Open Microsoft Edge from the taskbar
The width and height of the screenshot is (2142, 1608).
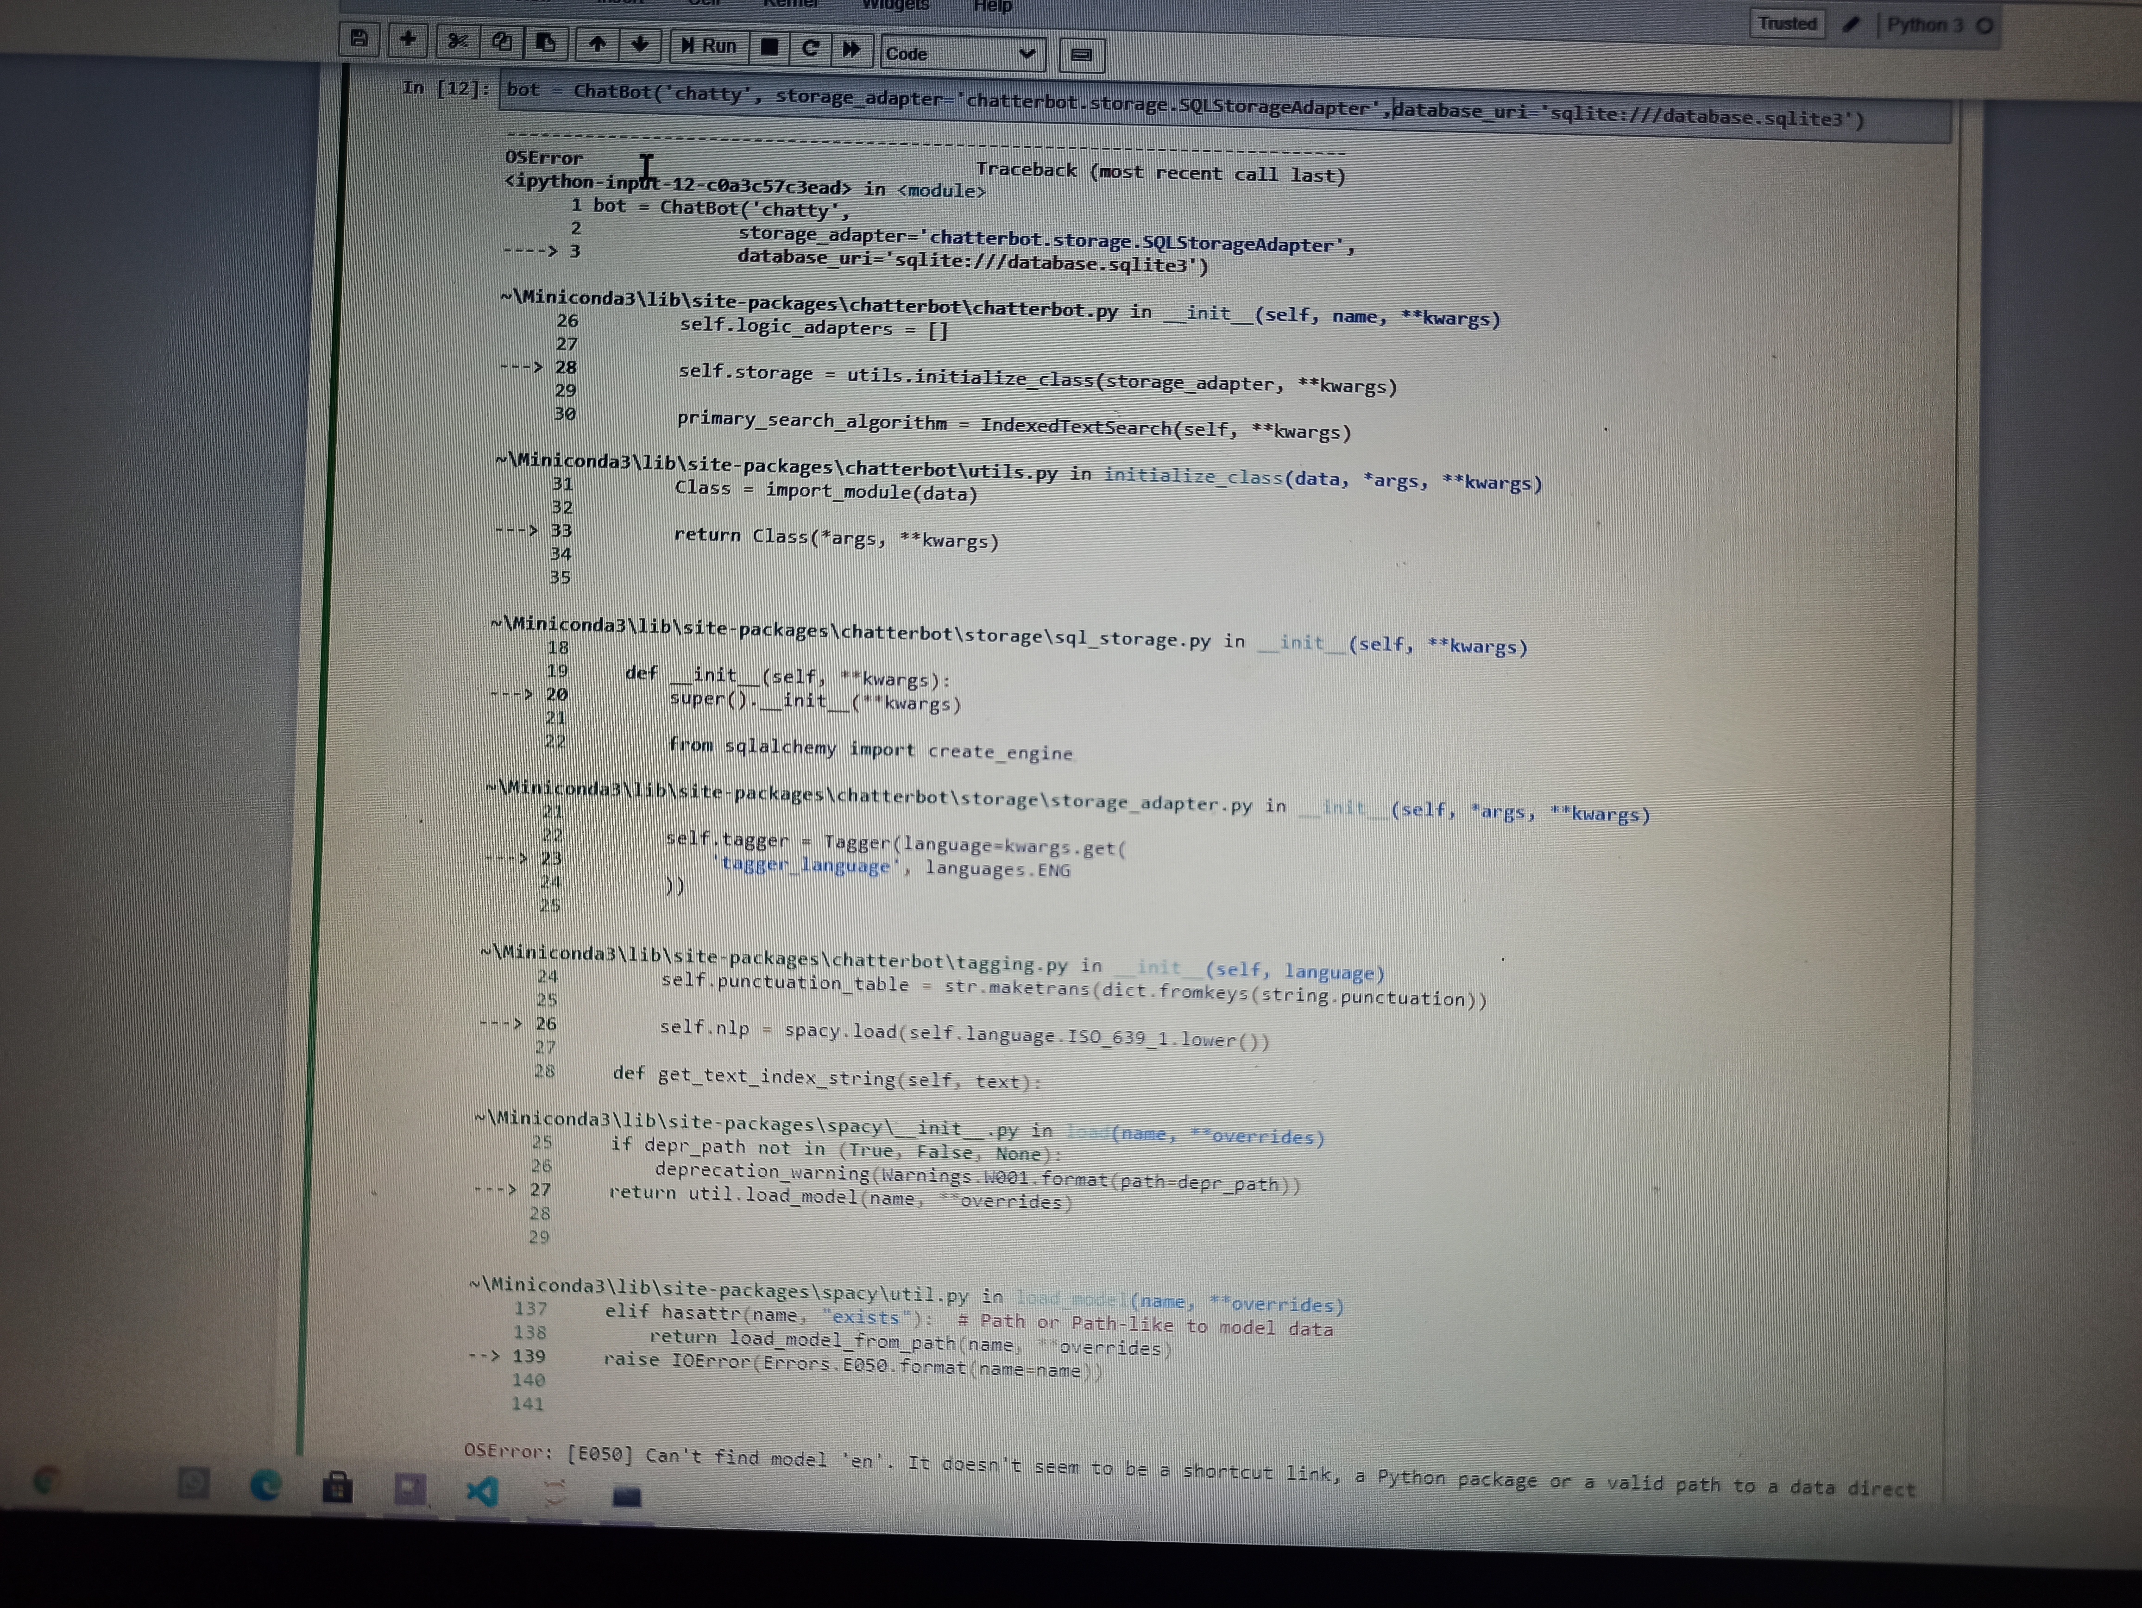[x=266, y=1485]
